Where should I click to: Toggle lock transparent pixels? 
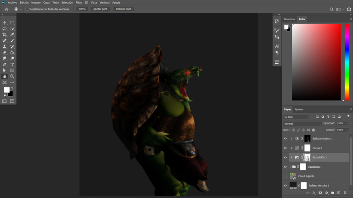coord(293,130)
